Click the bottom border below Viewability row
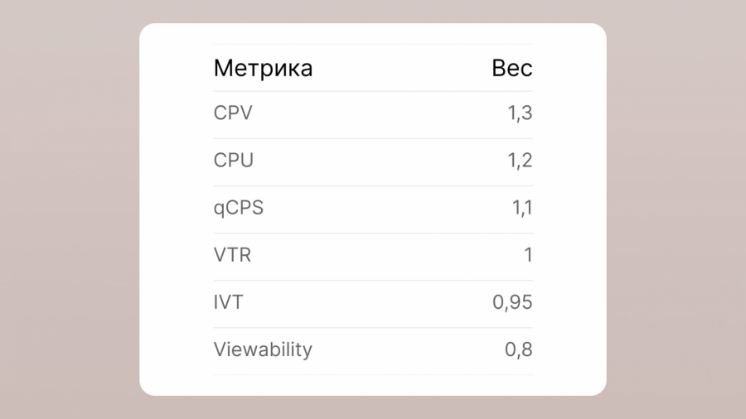 (x=373, y=375)
